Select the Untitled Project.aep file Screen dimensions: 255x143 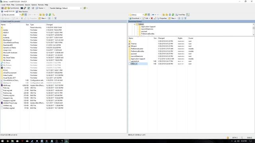click(10, 103)
